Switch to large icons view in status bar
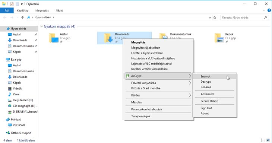 click(268, 140)
